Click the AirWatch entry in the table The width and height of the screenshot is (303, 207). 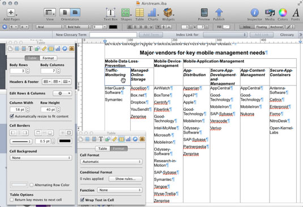tap(162, 88)
